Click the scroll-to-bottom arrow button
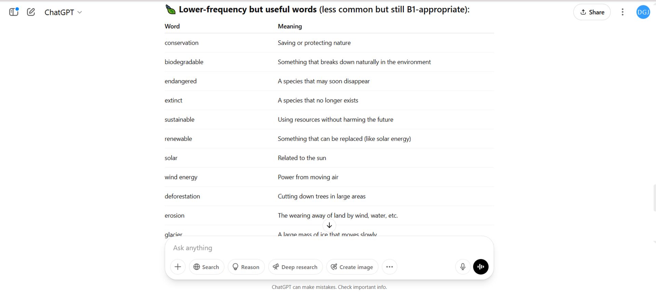The height and width of the screenshot is (293, 656). pyautogui.click(x=329, y=225)
